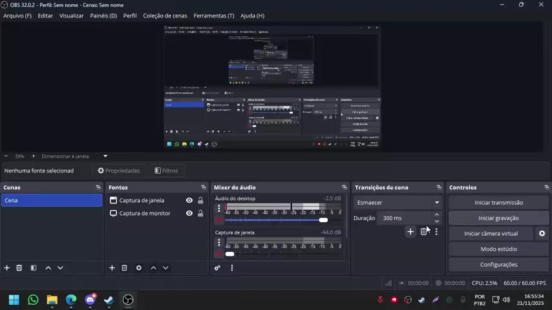The image size is (552, 310).
Task: Toggle lock on Captura de monitor source
Action: (x=200, y=213)
